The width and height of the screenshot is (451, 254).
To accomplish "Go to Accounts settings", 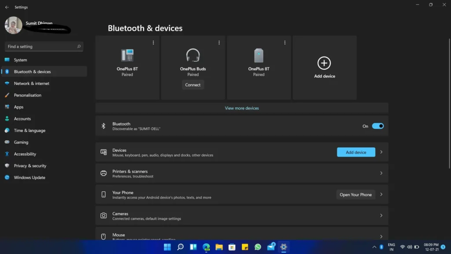I will (x=44, y=119).
